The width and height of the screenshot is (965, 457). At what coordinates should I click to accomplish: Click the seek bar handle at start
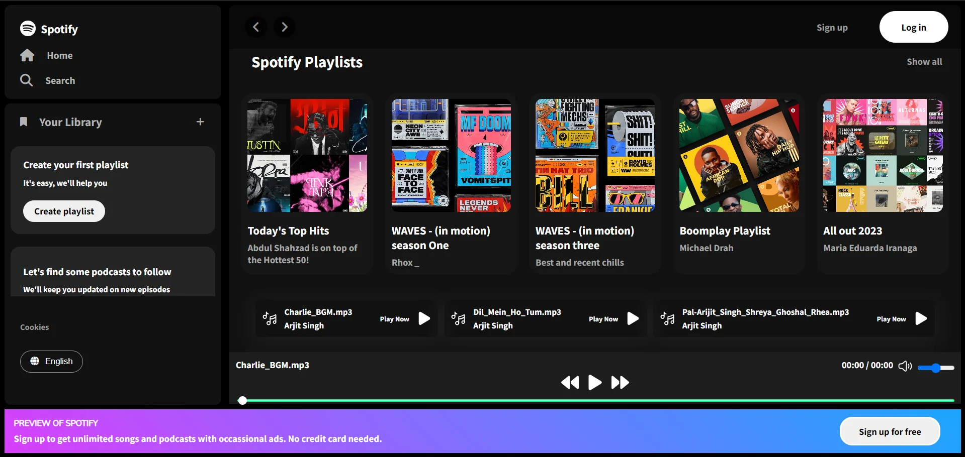(242, 401)
